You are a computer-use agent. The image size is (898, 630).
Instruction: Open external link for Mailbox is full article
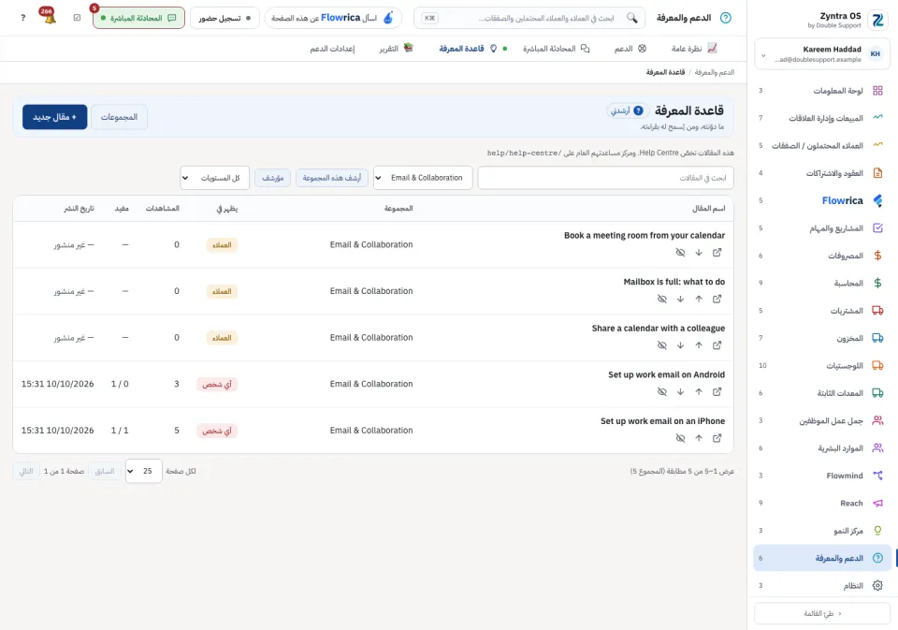click(x=717, y=299)
